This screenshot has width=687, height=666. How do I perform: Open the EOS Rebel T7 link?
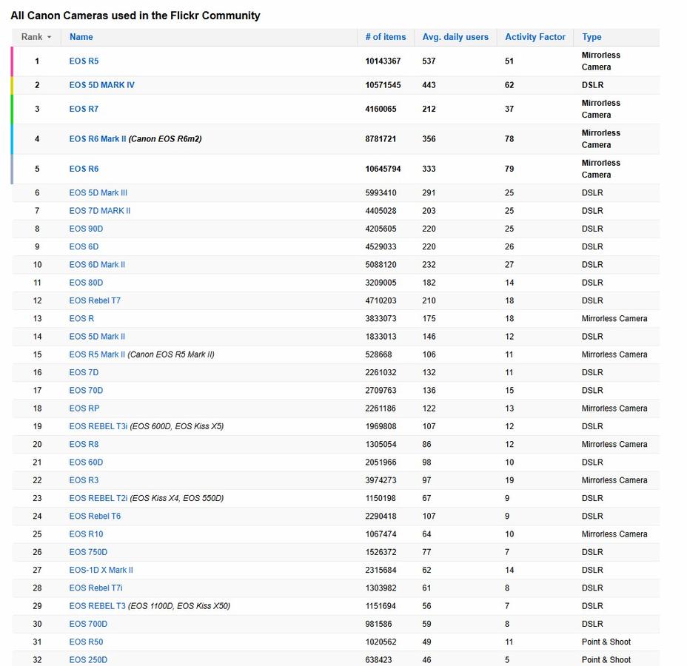click(x=95, y=301)
